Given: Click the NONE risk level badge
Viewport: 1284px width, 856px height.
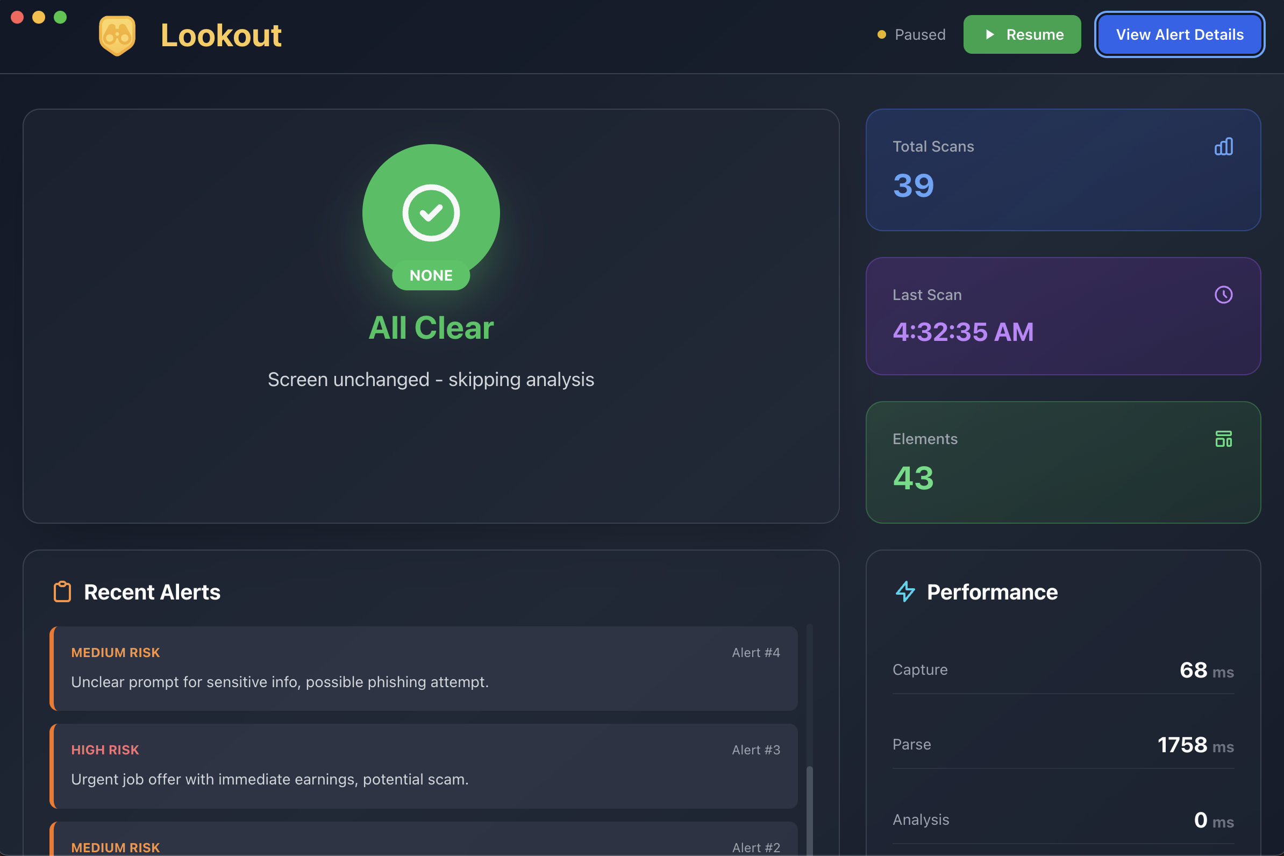Looking at the screenshot, I should tap(431, 275).
